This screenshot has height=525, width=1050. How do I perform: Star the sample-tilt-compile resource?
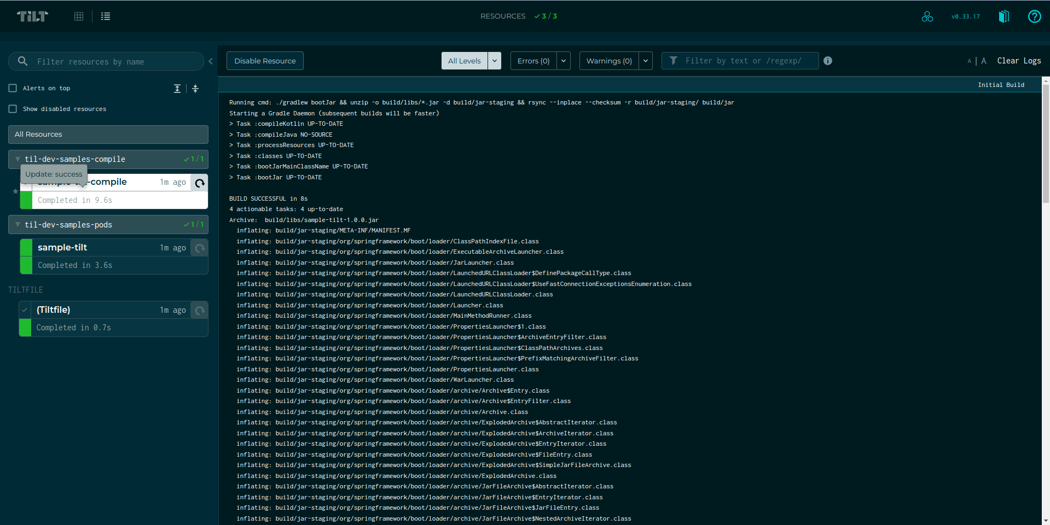coord(15,191)
